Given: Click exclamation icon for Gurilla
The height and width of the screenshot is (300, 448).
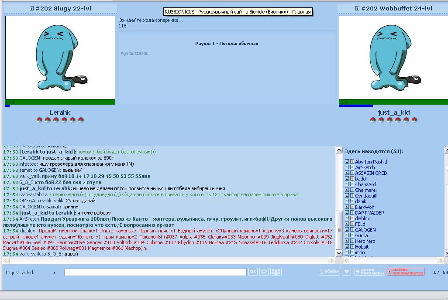Looking at the screenshot, I should [352, 235].
